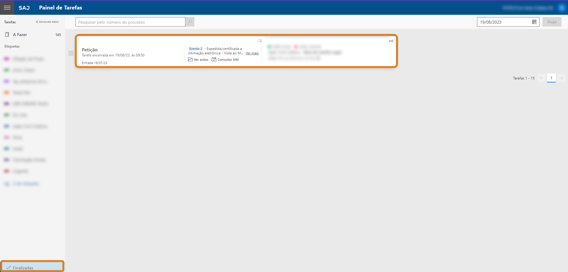
Task: Select the Petição task checkbox
Action: pos(71,53)
